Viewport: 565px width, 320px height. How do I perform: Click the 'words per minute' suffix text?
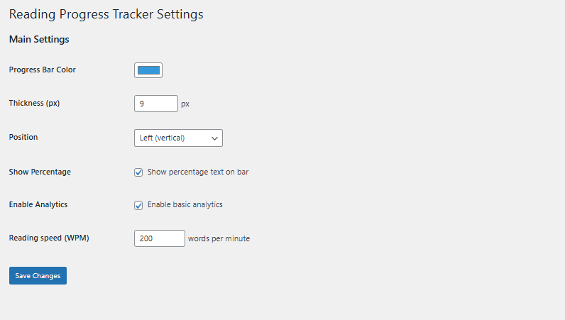tap(219, 239)
